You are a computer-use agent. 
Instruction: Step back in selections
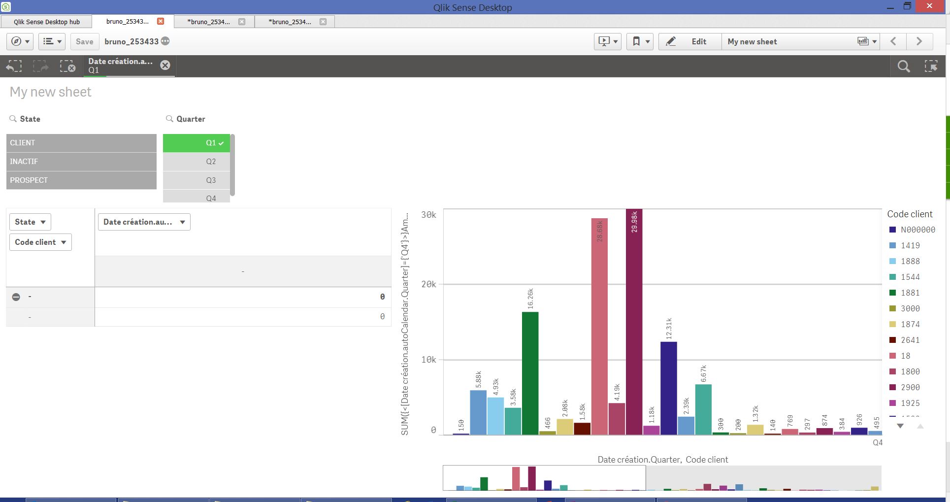pyautogui.click(x=14, y=66)
